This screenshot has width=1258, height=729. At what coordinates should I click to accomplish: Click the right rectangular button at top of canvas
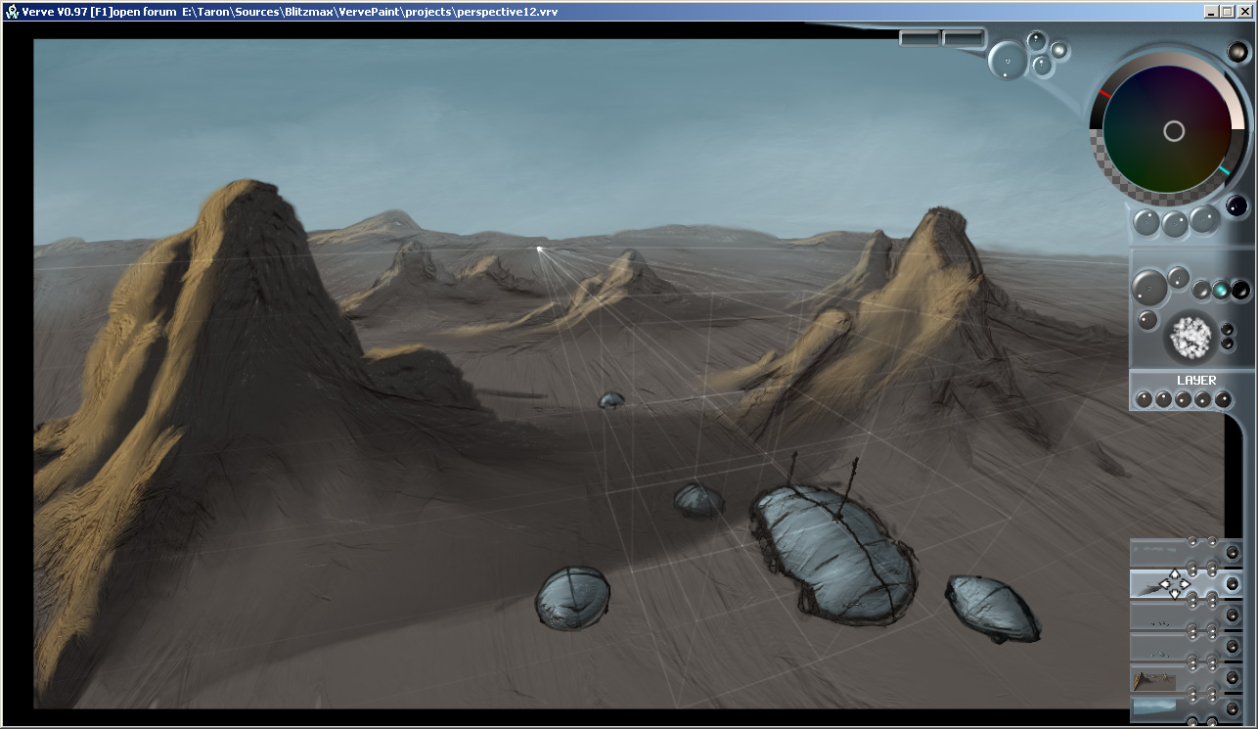pos(963,38)
